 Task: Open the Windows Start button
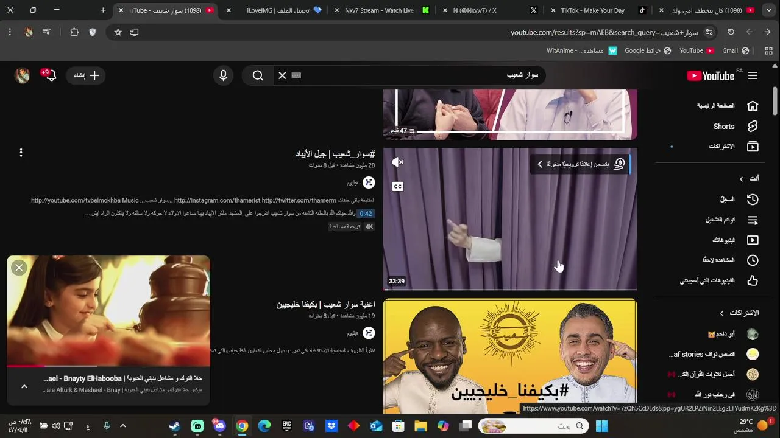[x=601, y=426]
